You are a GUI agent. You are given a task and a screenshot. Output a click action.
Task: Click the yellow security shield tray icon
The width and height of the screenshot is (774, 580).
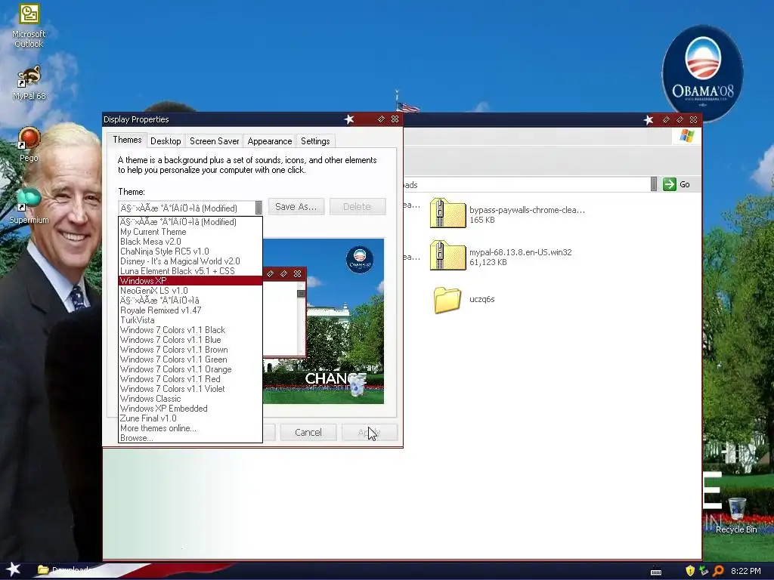pos(690,571)
